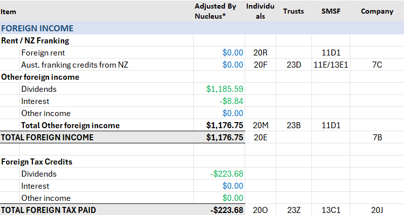Image resolution: width=404 pixels, height=215 pixels.
Task: Click the Trusts column header
Action: (293, 11)
